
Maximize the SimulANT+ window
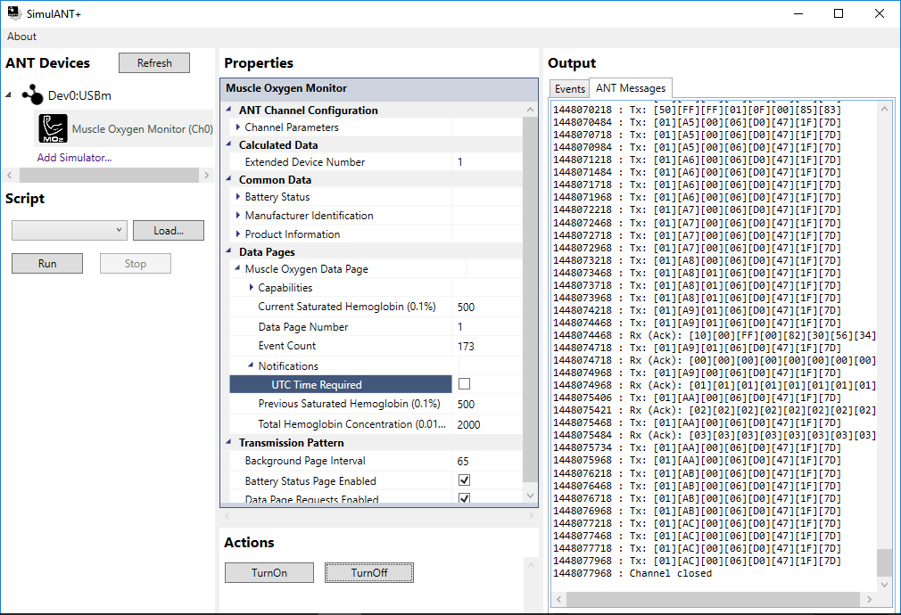(x=839, y=13)
